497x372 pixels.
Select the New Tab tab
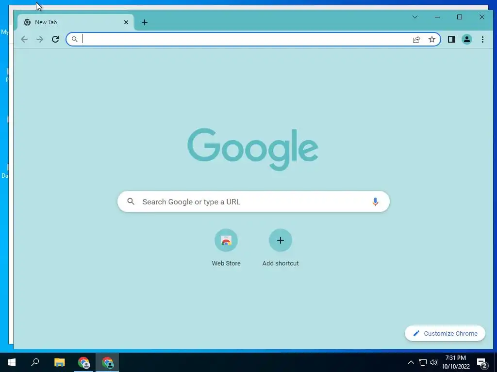[x=75, y=22]
